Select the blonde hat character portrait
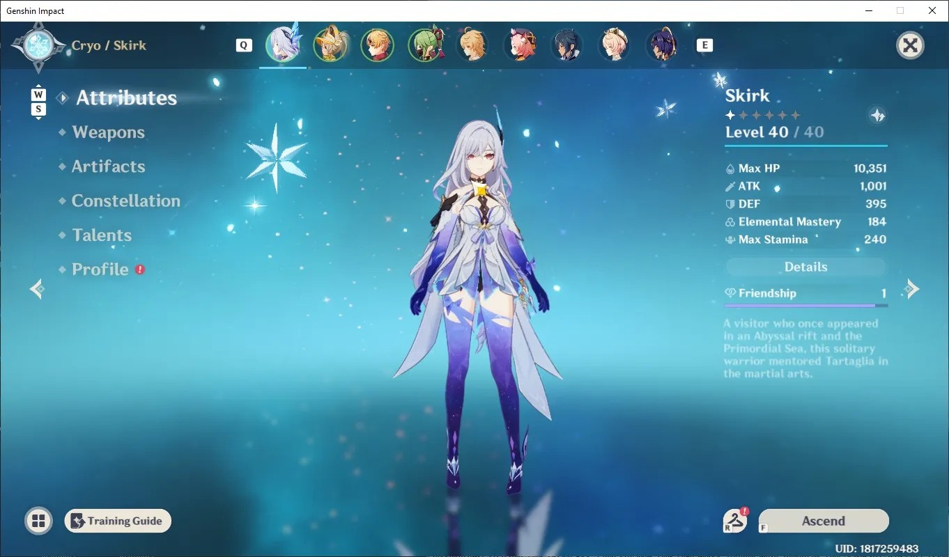 coord(330,45)
